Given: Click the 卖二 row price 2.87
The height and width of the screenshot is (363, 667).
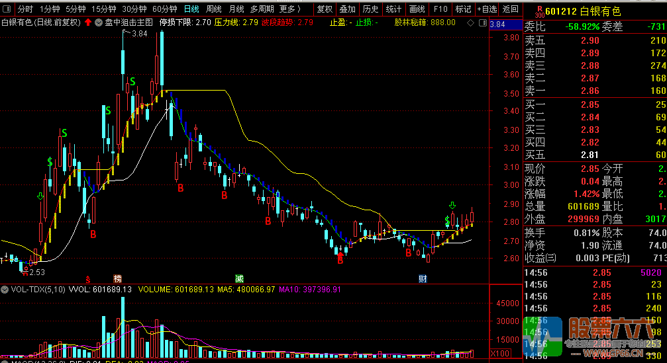Looking at the screenshot, I should tap(590, 78).
